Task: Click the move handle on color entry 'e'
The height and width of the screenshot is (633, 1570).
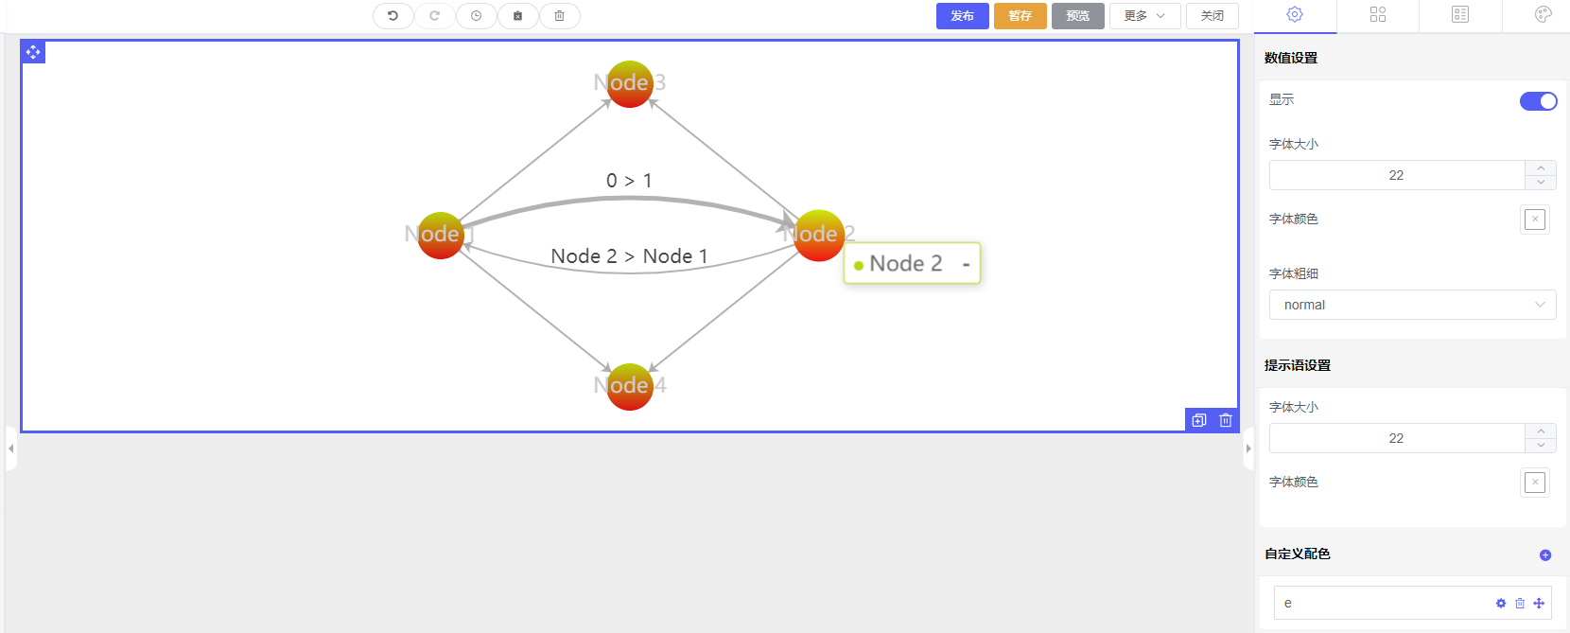Action: coord(1539,604)
